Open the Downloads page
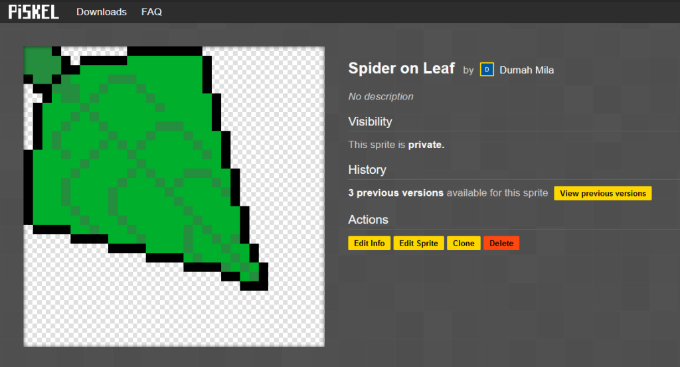This screenshot has height=367, width=680. 101,12
